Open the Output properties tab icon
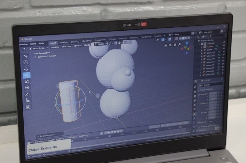The width and height of the screenshot is (246, 163). [x=195, y=97]
